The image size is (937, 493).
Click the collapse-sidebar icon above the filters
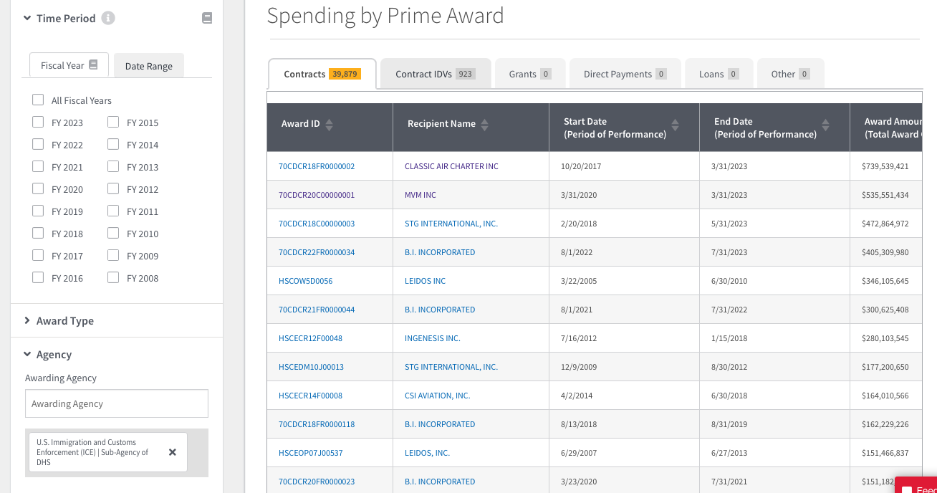207,18
